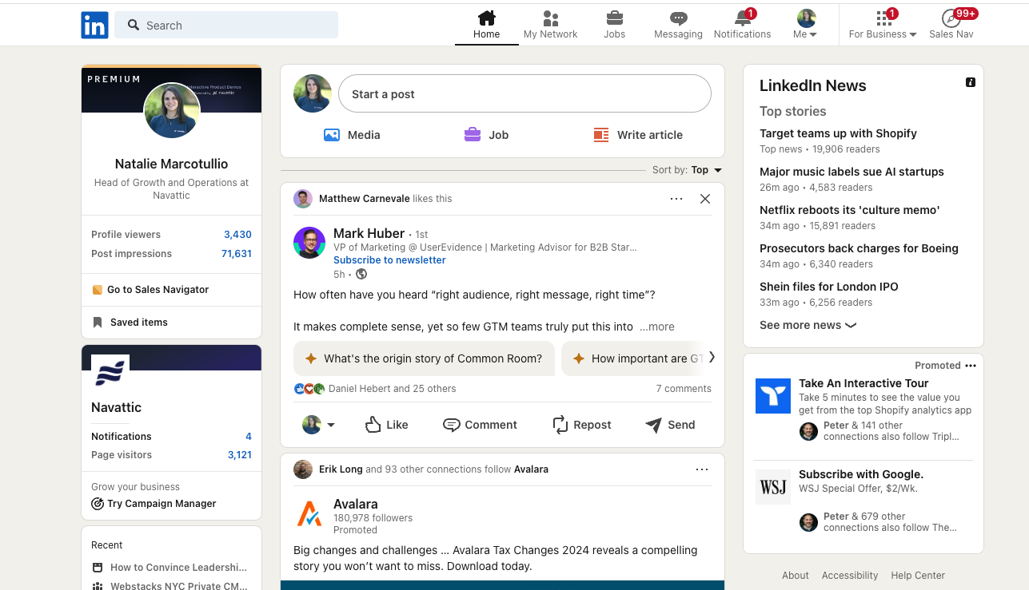Open the 7 comments link
Screen dimensions: 1029x590
click(684, 389)
